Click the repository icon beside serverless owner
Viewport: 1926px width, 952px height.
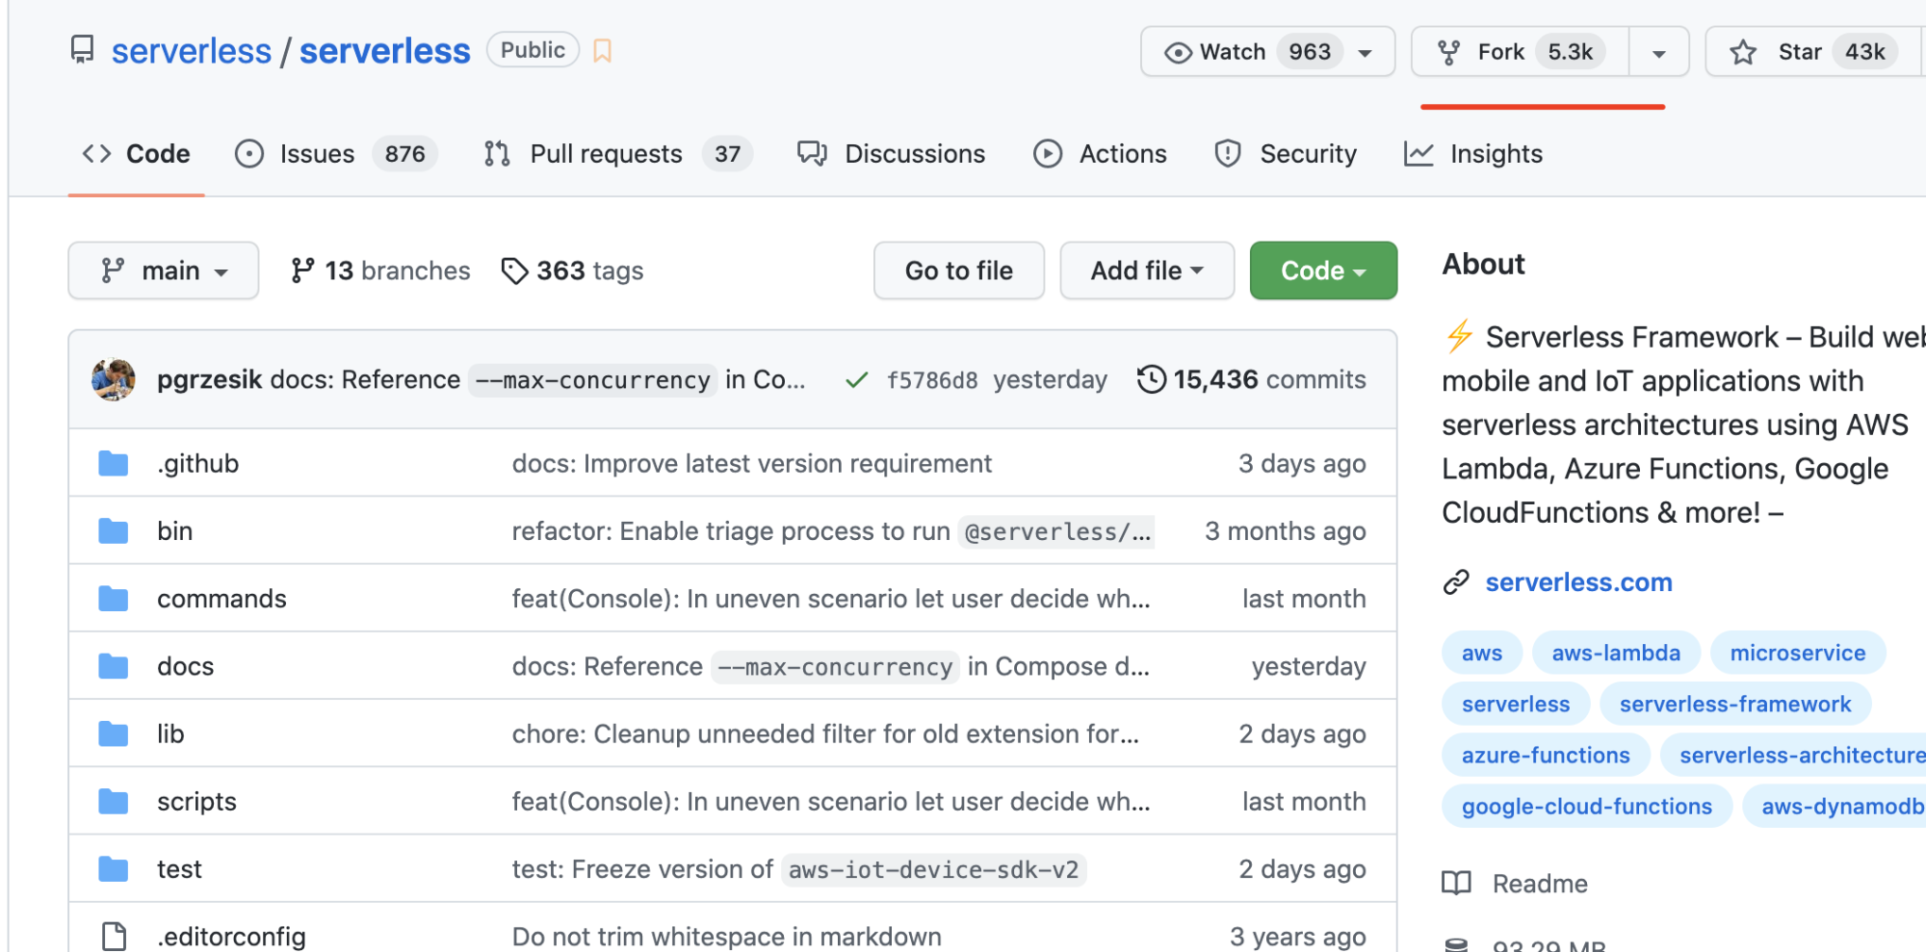point(83,49)
